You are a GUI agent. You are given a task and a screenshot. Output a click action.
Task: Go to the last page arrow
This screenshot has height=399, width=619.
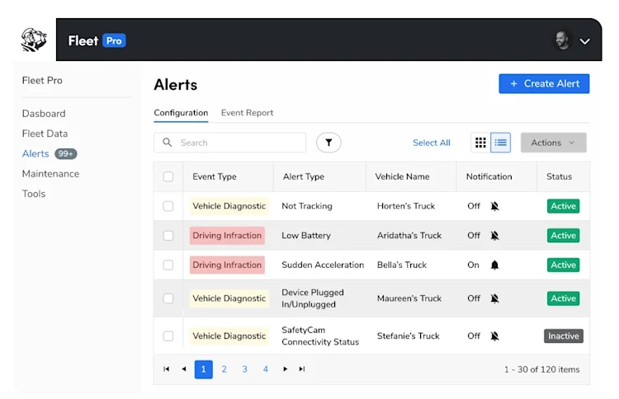tap(302, 369)
